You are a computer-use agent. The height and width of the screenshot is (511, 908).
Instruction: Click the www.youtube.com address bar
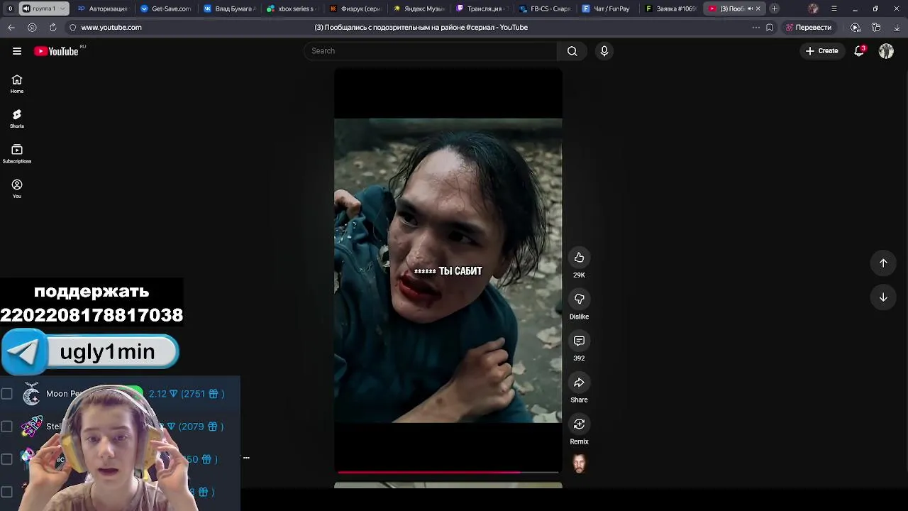111,27
